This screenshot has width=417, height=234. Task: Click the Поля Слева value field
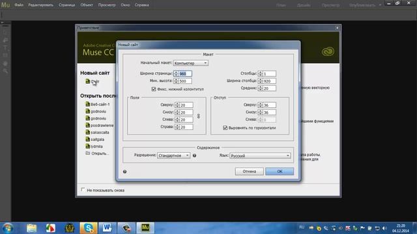click(x=186, y=120)
